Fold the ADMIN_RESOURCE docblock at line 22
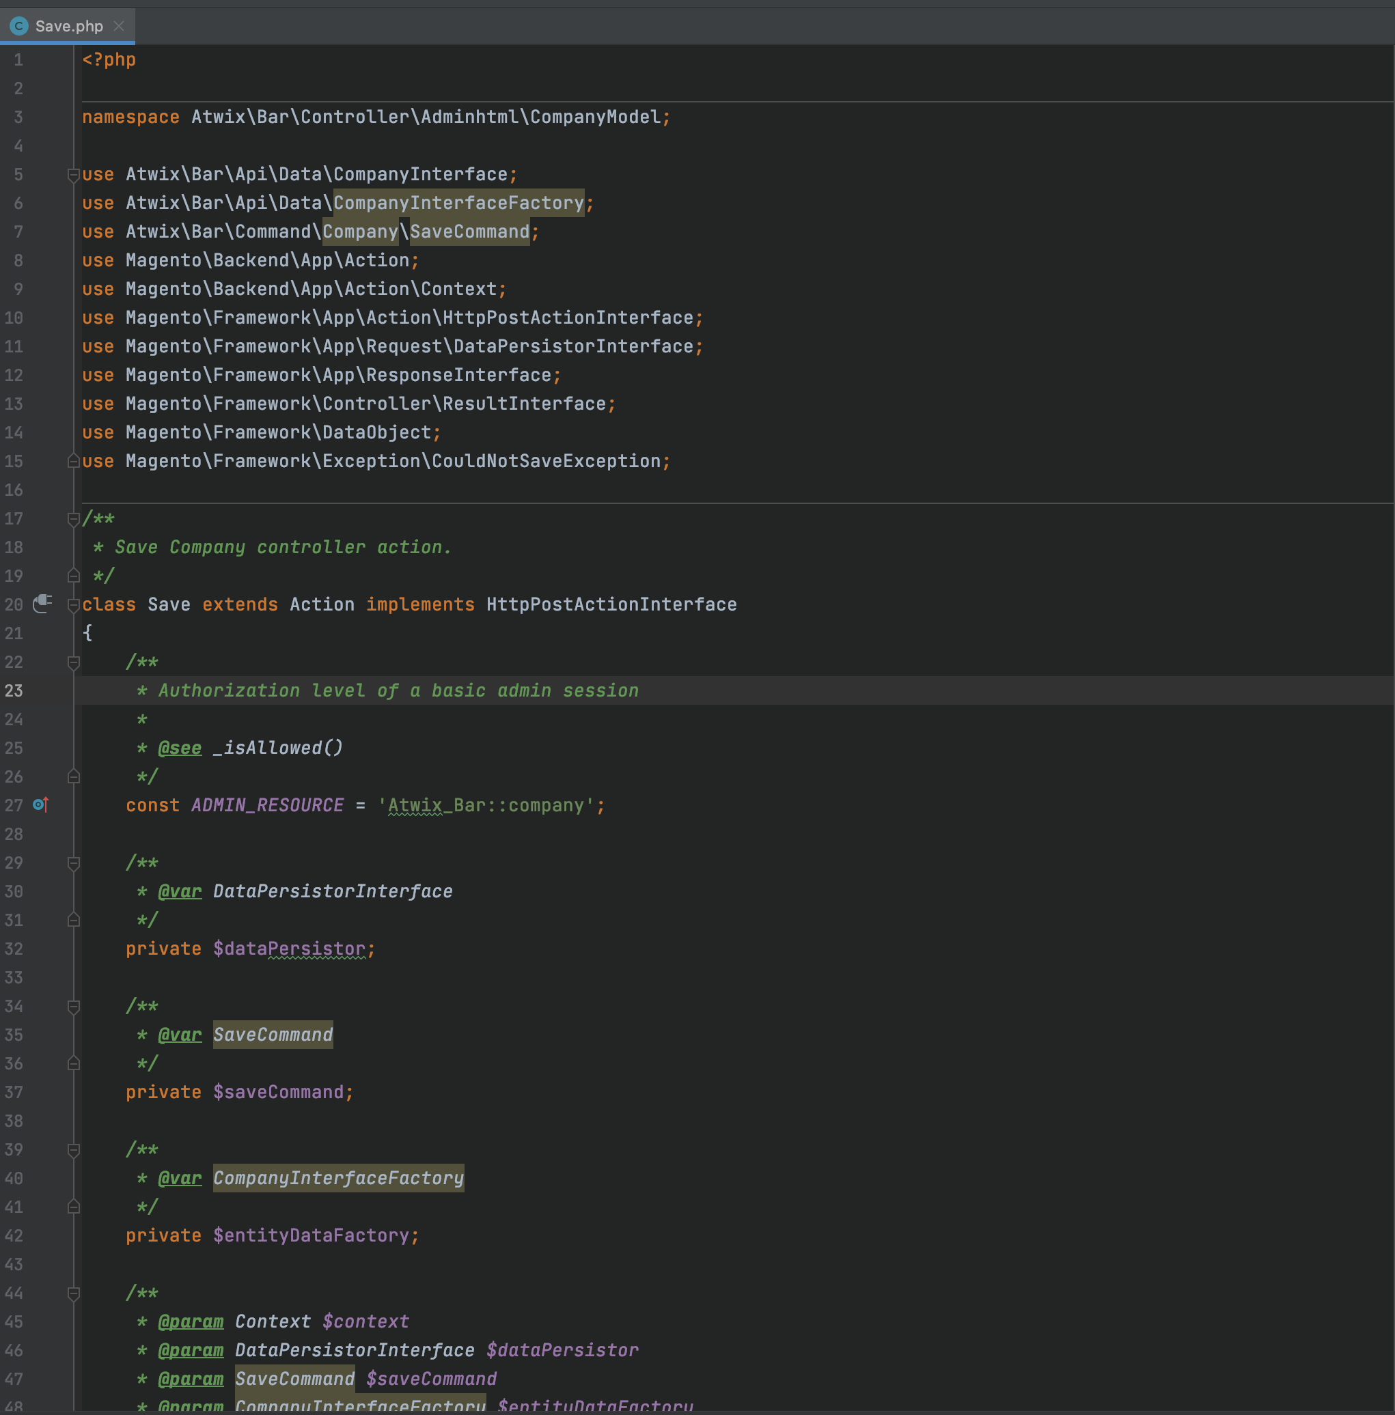Screen dimensions: 1395x1415 [73, 663]
